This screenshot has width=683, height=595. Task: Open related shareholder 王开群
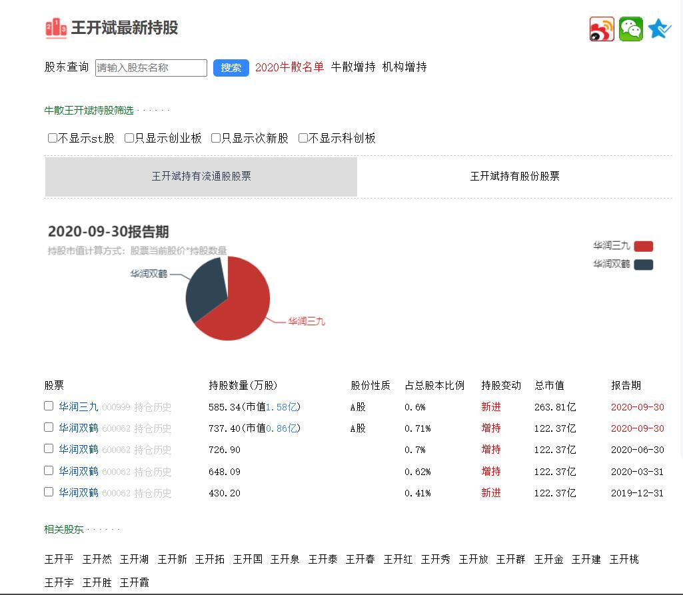pos(511,559)
